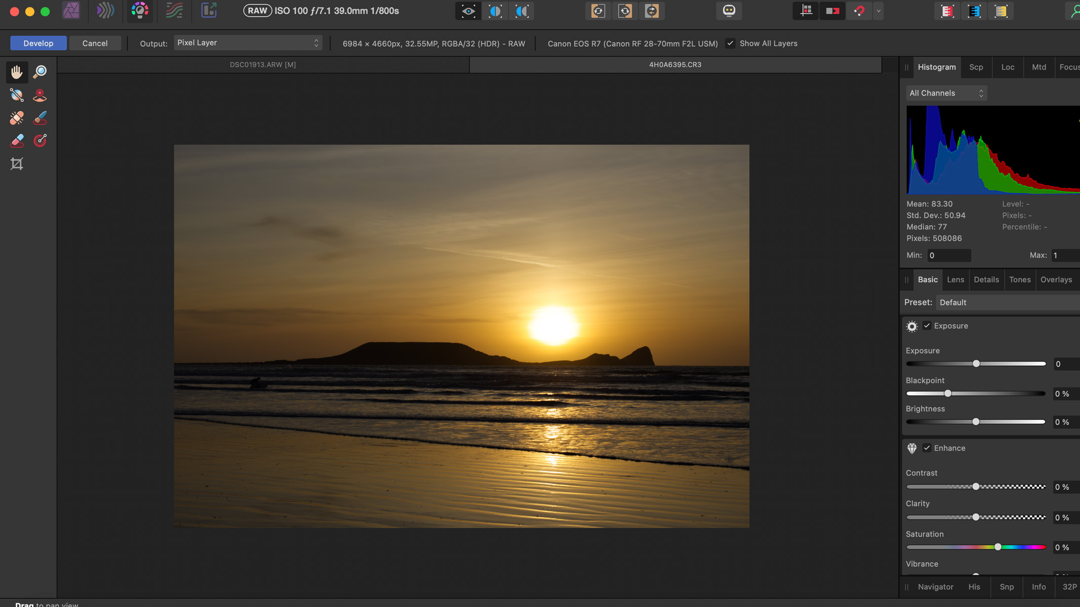Select the Crop tool

[x=16, y=164]
